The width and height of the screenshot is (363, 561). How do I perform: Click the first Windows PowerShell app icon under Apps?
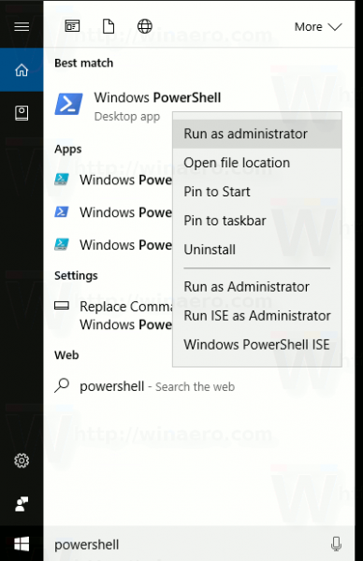coord(62,180)
